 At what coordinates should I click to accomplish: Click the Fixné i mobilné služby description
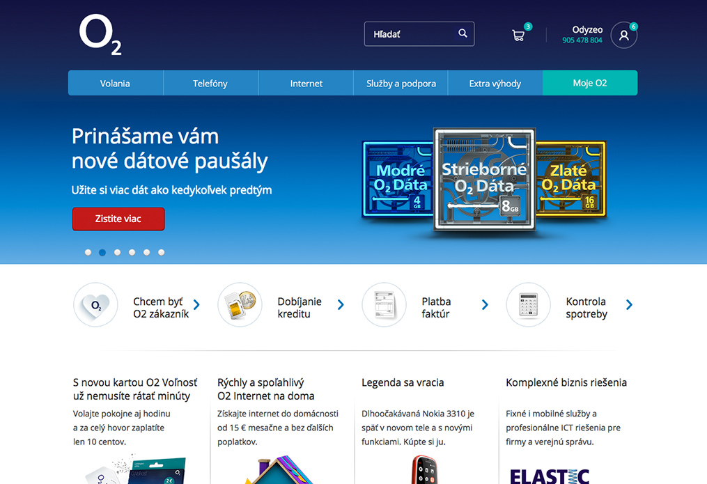pyautogui.click(x=564, y=428)
